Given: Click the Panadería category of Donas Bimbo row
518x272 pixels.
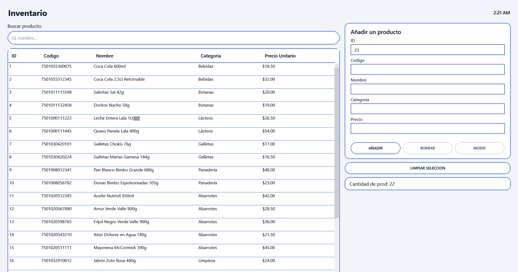Looking at the screenshot, I should 208,183.
